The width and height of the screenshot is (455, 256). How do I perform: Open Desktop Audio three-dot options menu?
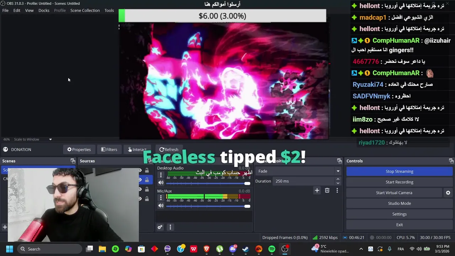pos(161,175)
